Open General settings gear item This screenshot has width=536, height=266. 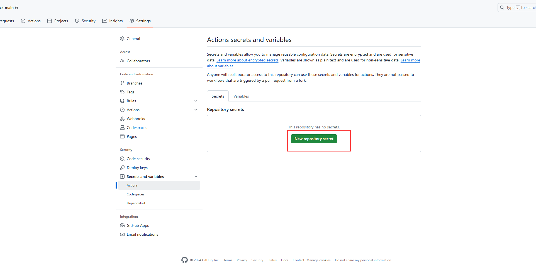pos(133,39)
